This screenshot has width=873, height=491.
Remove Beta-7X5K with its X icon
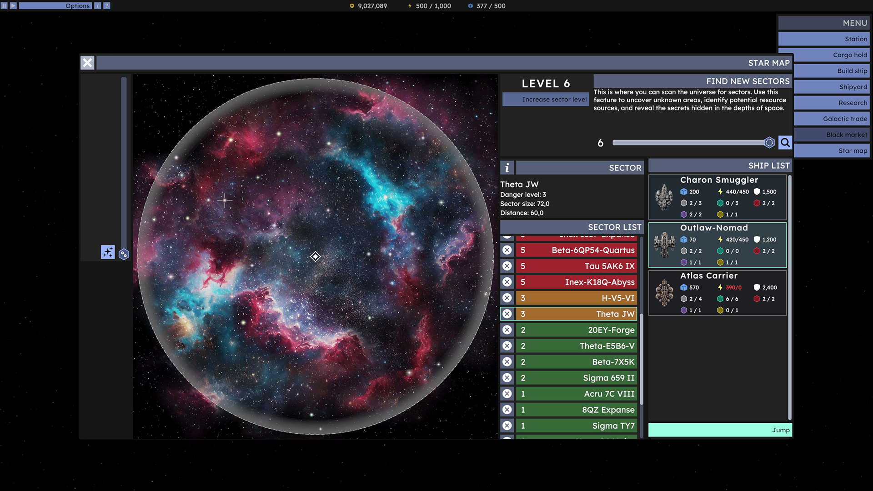(507, 361)
